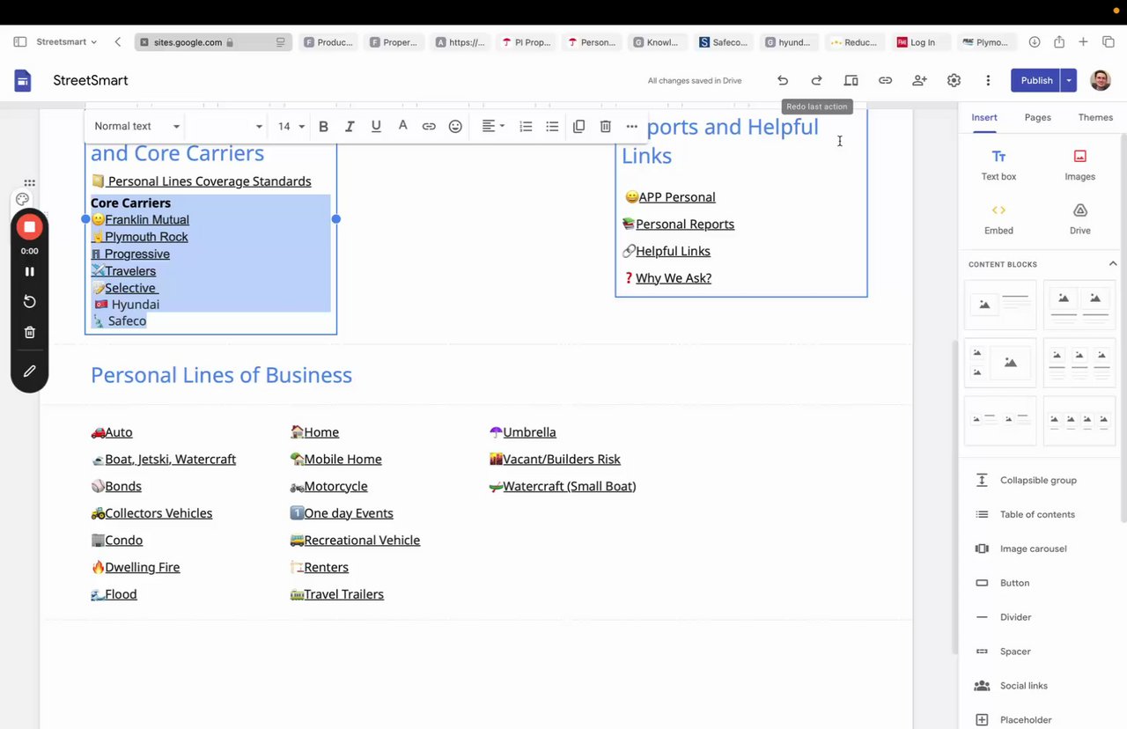Screen dimensions: 1127x729
Task: Open the text color picker
Action: coord(402,126)
